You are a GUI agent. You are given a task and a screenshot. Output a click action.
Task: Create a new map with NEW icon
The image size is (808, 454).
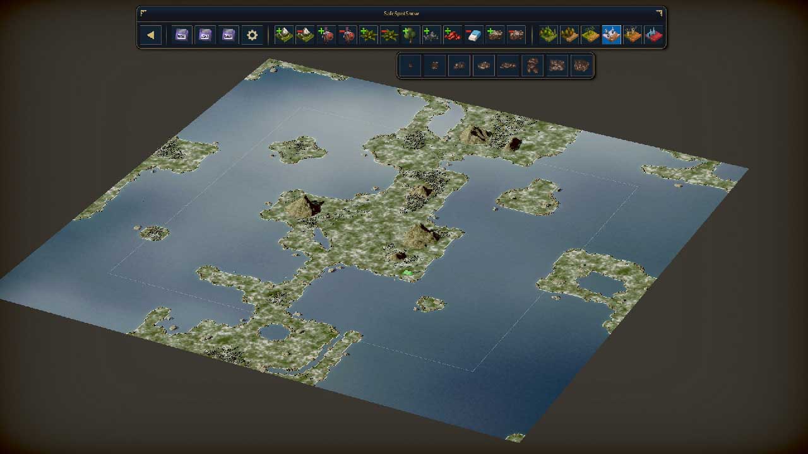pos(182,35)
